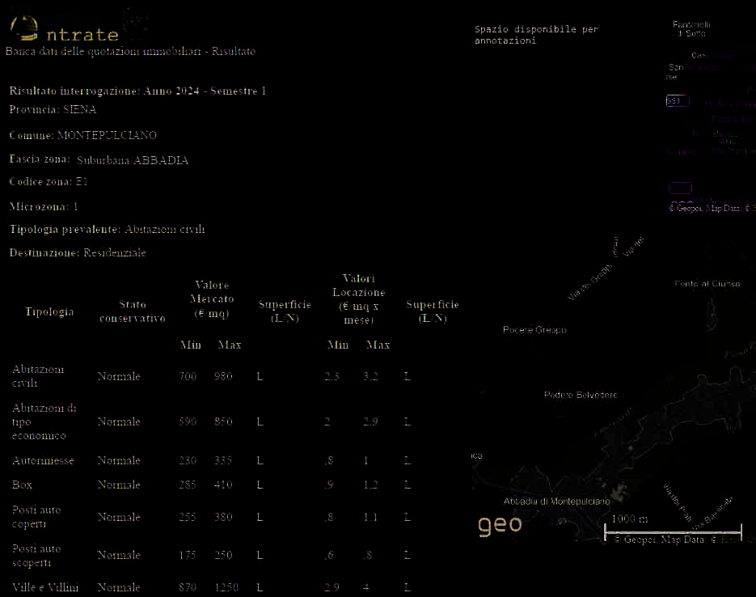Click the Fontanelle di Sotto map label
This screenshot has height=597, width=756.
[x=691, y=29]
